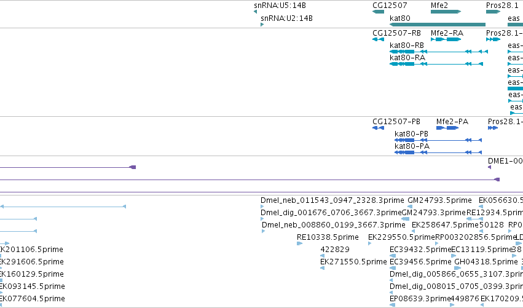Image resolution: width=523 pixels, height=308 pixels.
Task: Click the DME1-00 purple track label
Action: 505,161
